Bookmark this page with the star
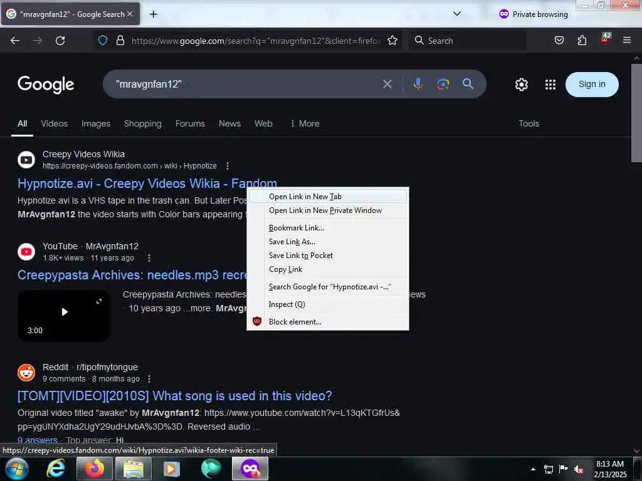Image resolution: width=642 pixels, height=481 pixels. (x=392, y=40)
